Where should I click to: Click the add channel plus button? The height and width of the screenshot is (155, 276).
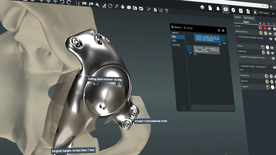click(183, 108)
